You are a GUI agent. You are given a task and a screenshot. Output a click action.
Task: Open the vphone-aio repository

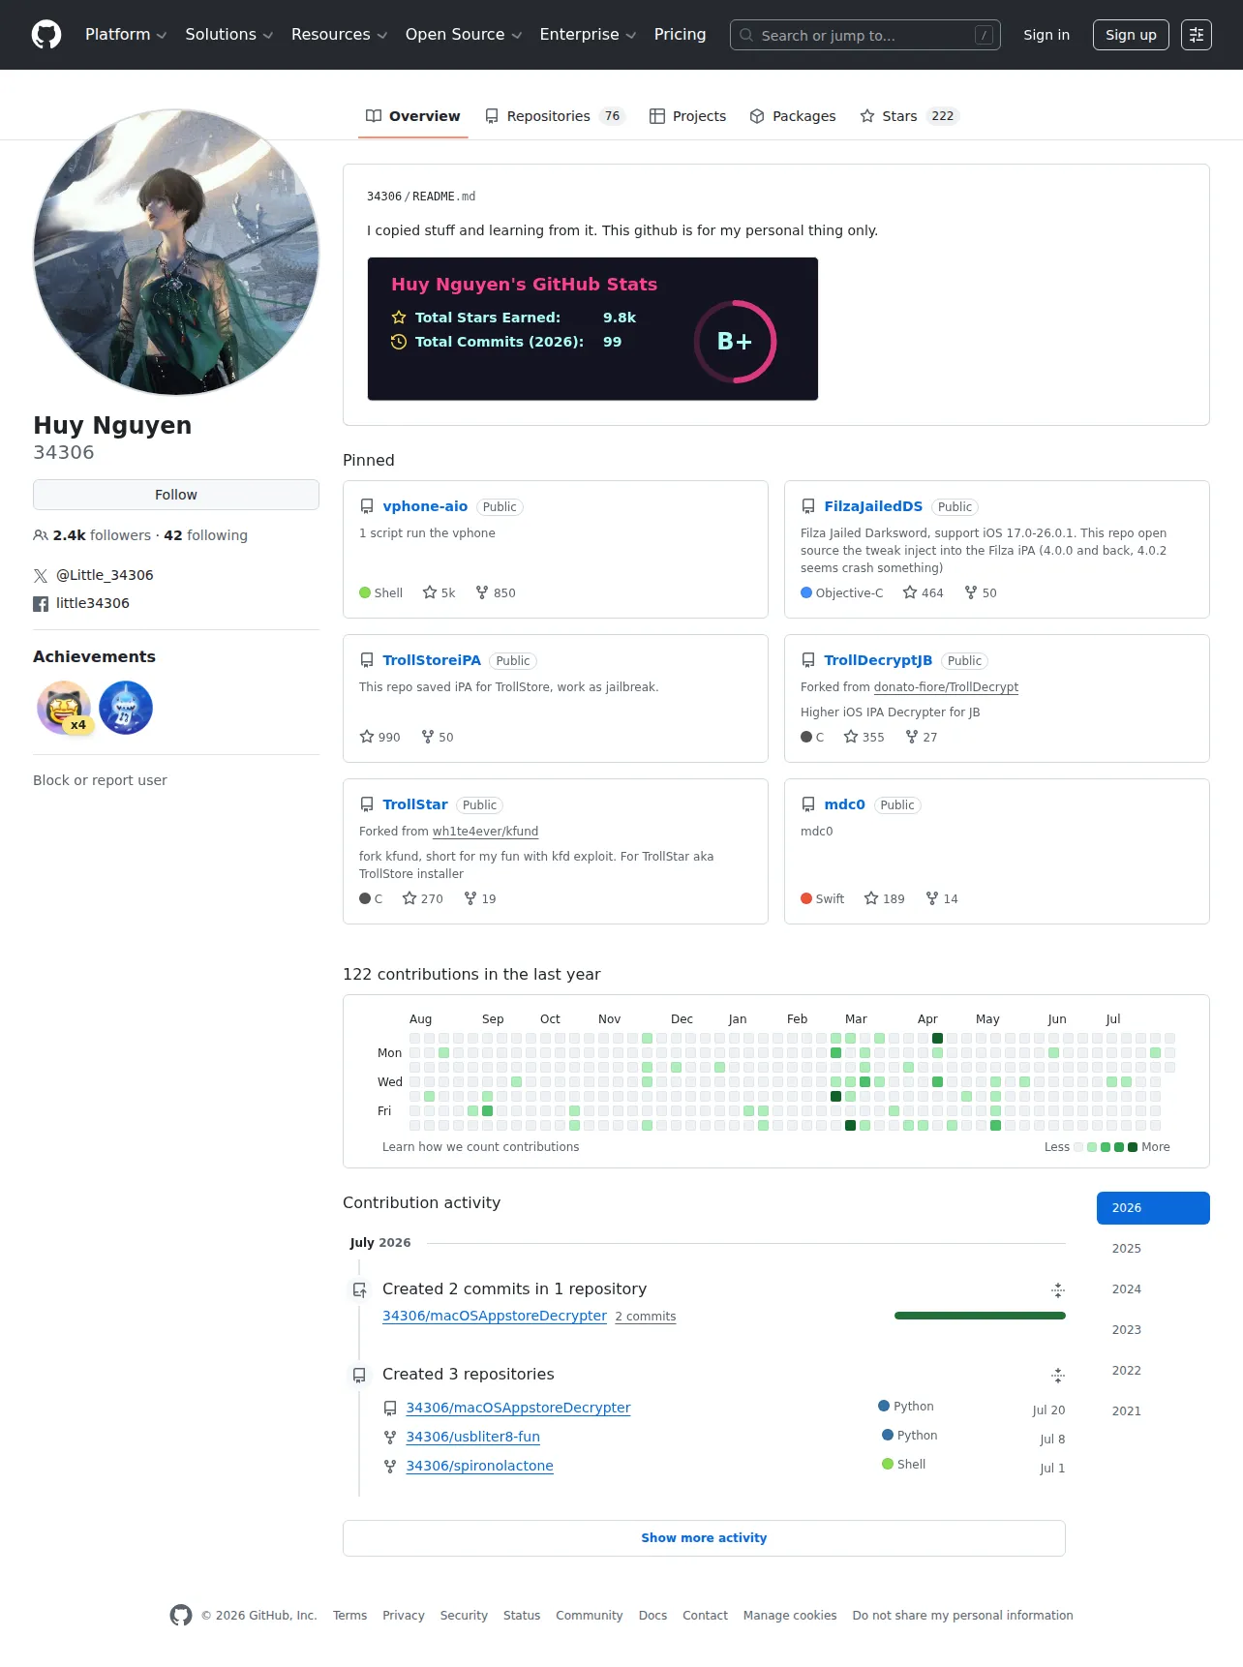click(x=425, y=506)
